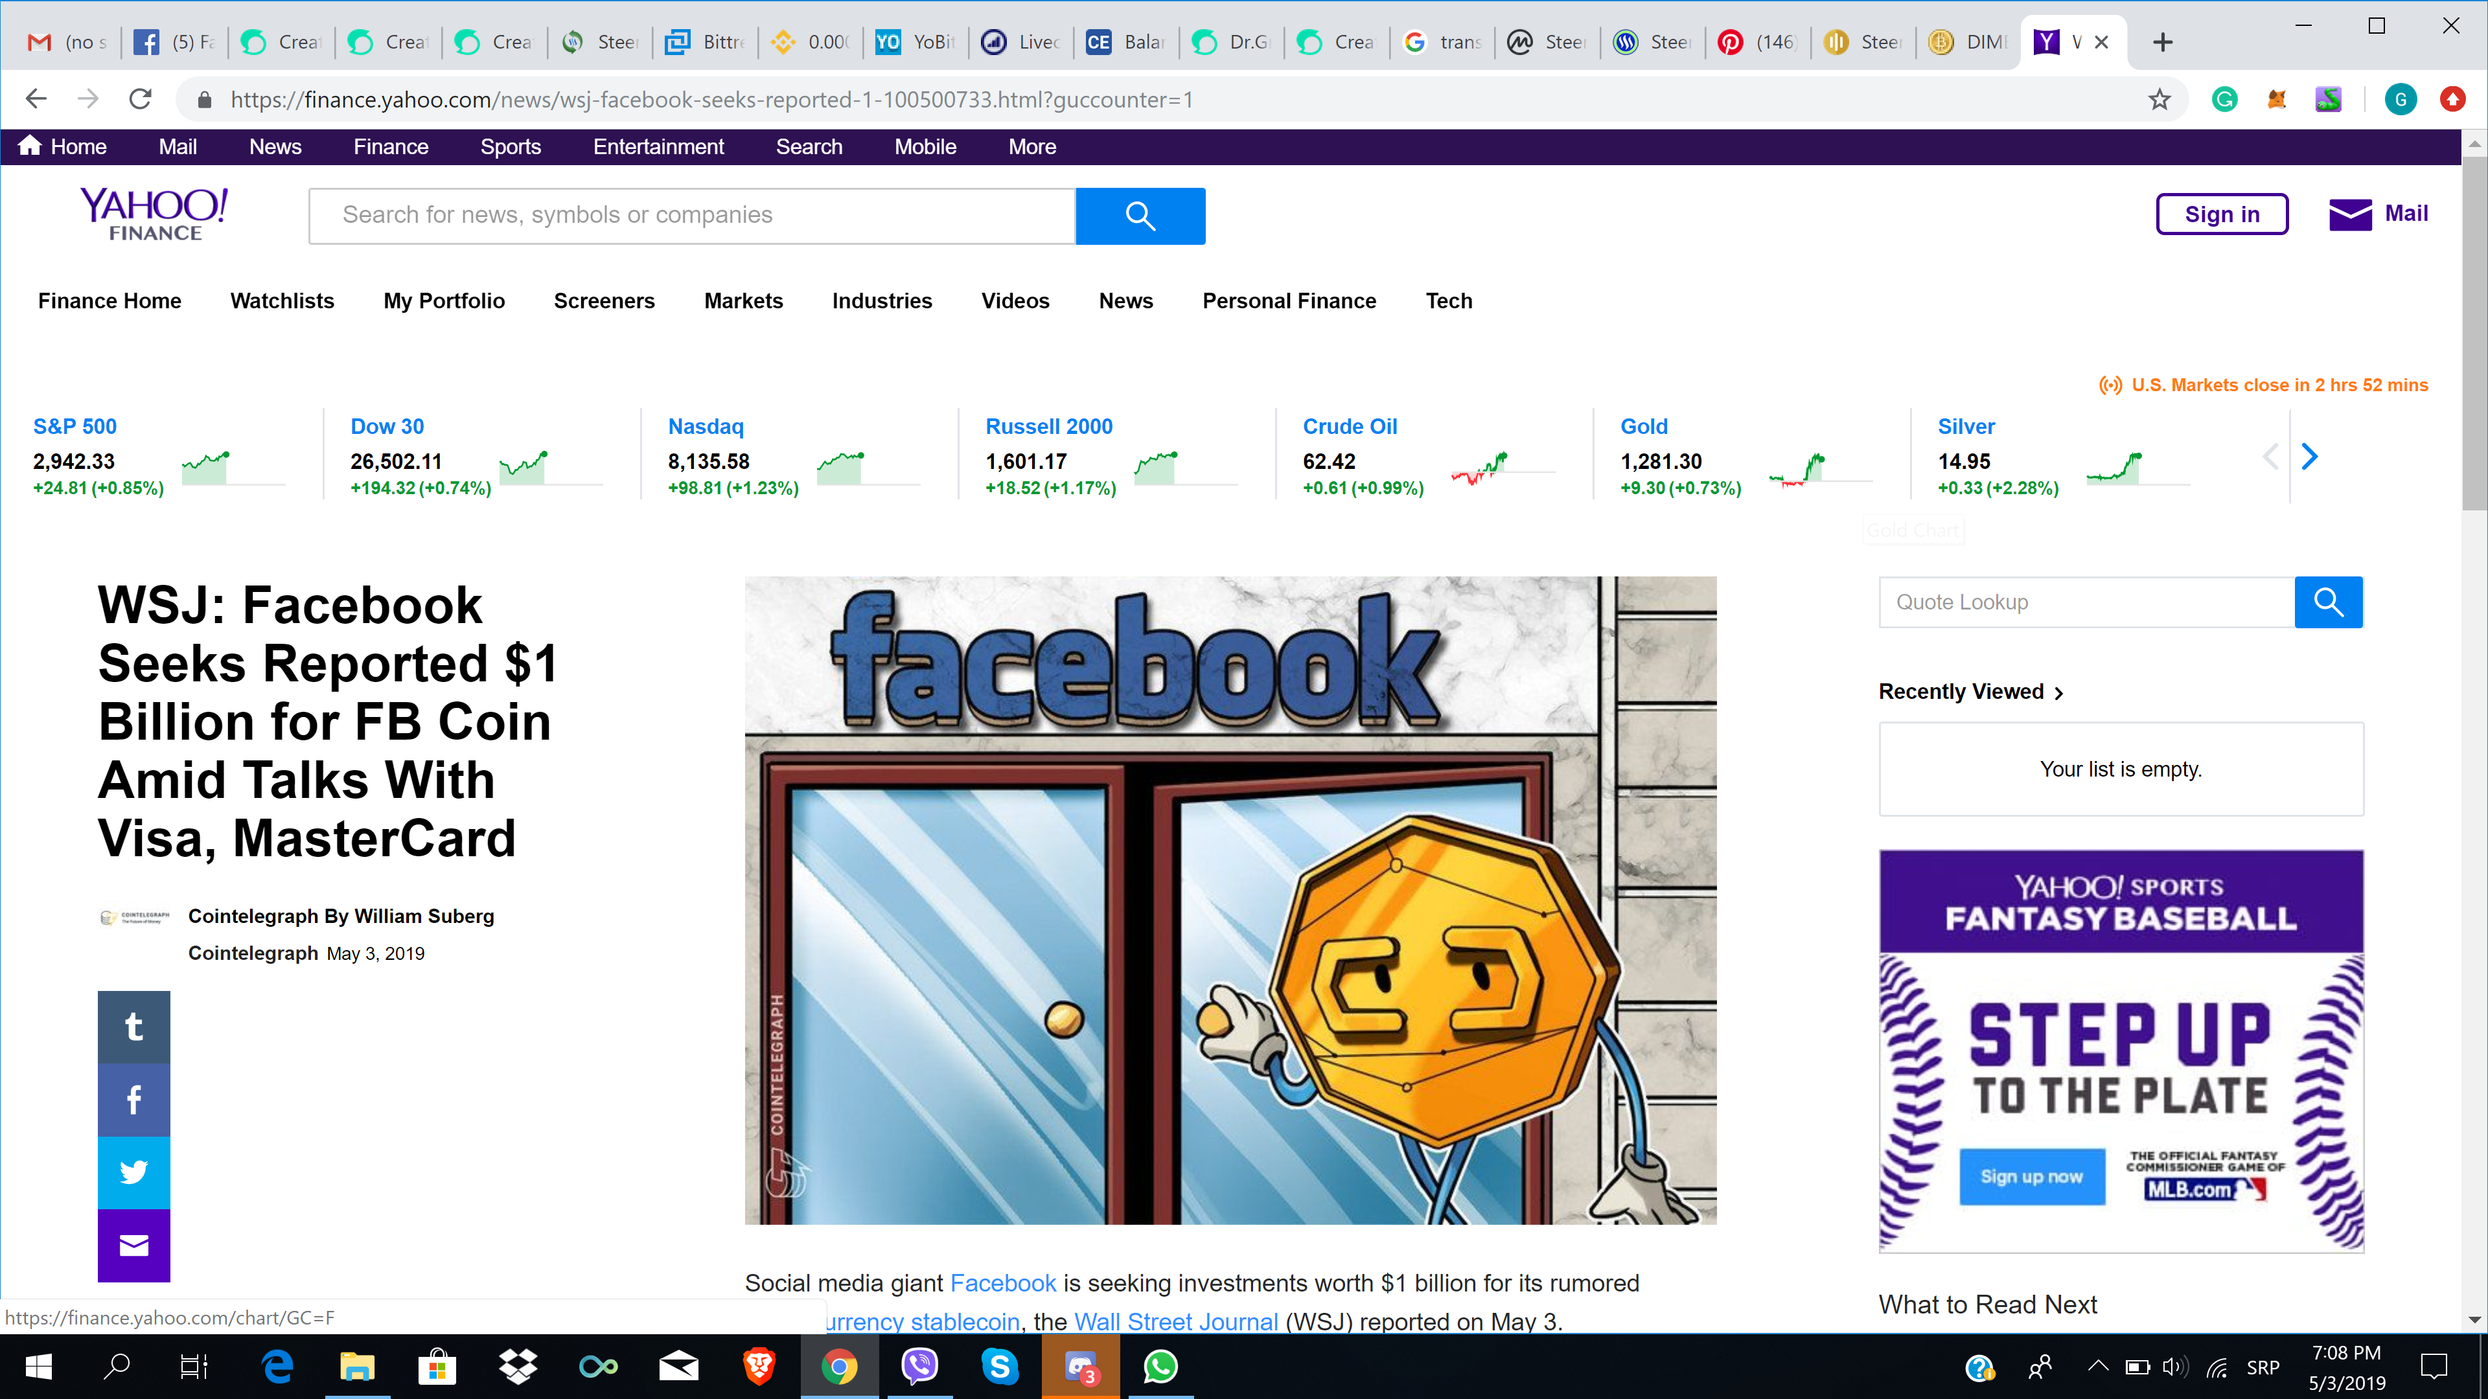The image size is (2488, 1399).
Task: Open Wall Street Journal link
Action: pos(1175,1321)
